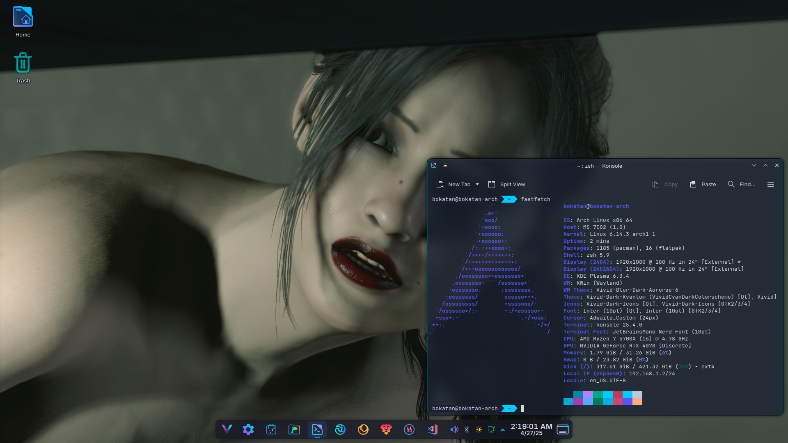The image size is (788, 443).
Task: Click the 'fastfetch' command text
Action: click(x=535, y=199)
